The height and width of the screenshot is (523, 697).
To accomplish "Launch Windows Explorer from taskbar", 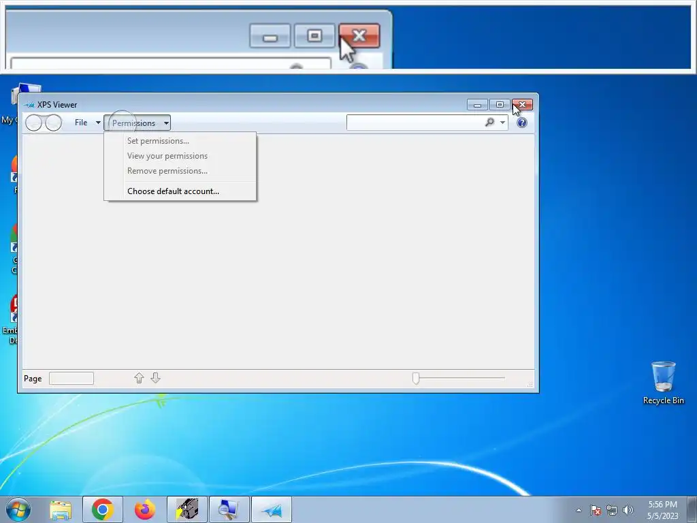I will [61, 509].
